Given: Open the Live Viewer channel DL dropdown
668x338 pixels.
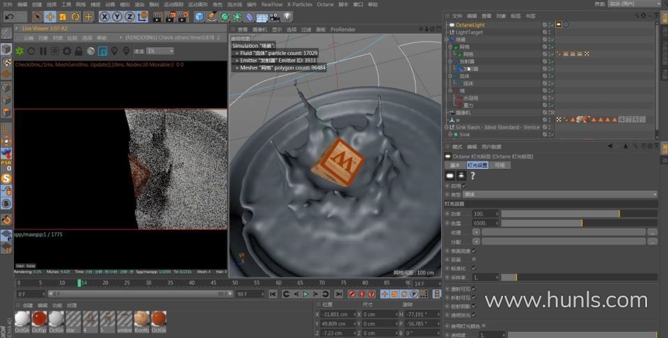Looking at the screenshot, I should click(x=160, y=51).
